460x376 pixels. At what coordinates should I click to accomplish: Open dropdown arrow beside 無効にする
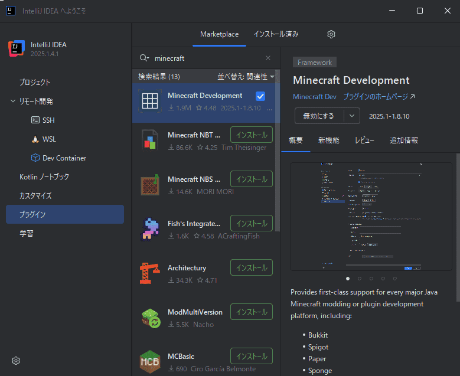point(352,116)
